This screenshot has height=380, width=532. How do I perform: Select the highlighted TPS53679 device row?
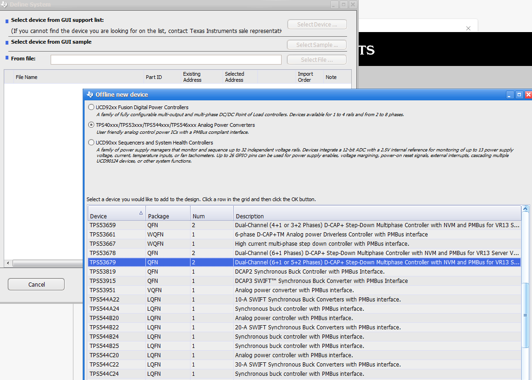[x=304, y=262]
